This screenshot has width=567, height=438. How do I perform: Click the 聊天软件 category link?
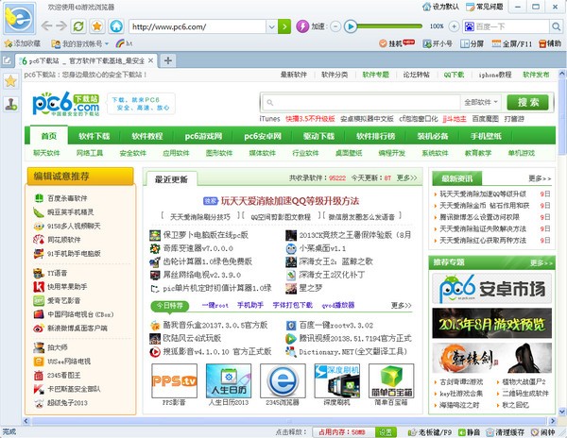(x=46, y=153)
